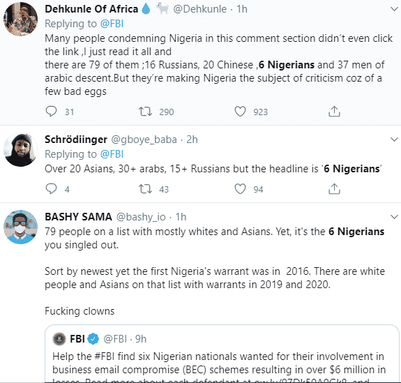The width and height of the screenshot is (401, 383).
Task: Retweet Schrödiinger's tweet with 43 retweets
Action: pyautogui.click(x=145, y=189)
